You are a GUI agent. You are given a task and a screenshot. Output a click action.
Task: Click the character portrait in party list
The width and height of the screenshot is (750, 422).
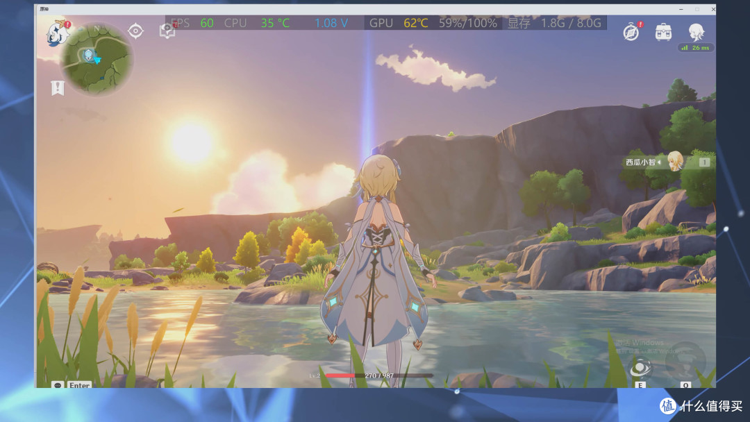tap(675, 161)
